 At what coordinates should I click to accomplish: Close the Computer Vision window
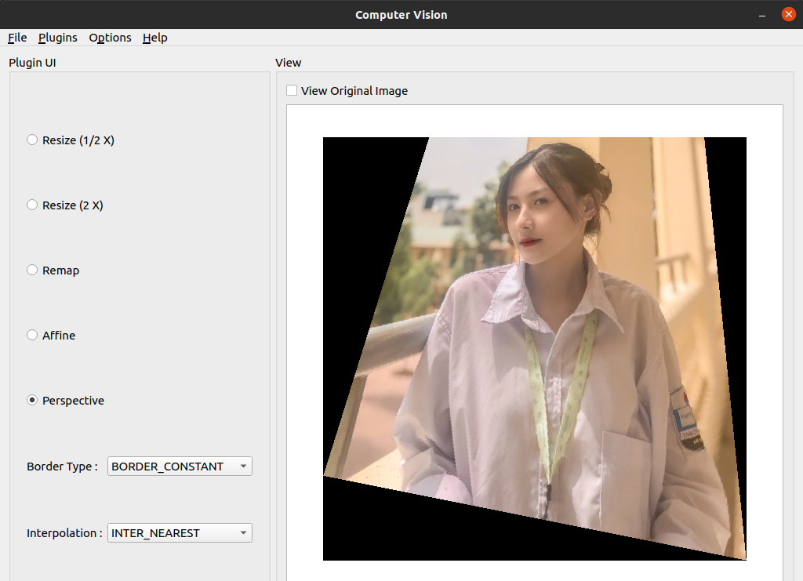pyautogui.click(x=789, y=14)
